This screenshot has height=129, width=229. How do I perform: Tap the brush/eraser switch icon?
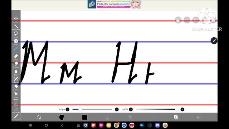pyautogui.click(x=39, y=117)
